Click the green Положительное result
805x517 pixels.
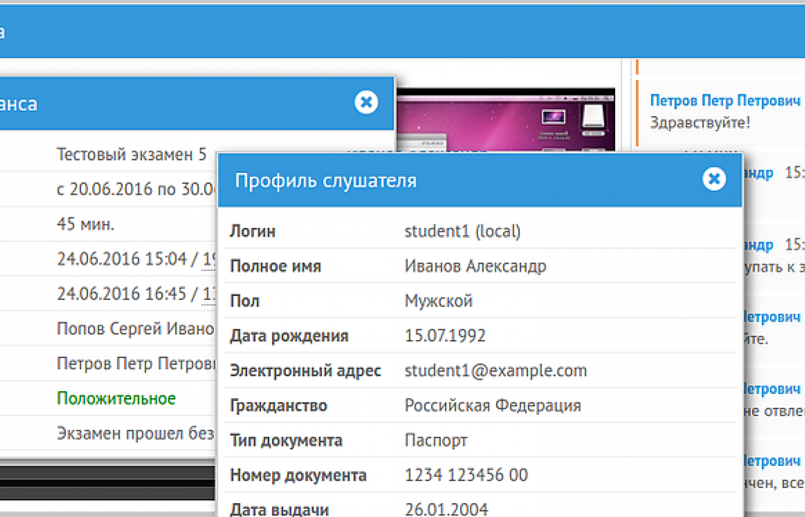click(x=116, y=399)
